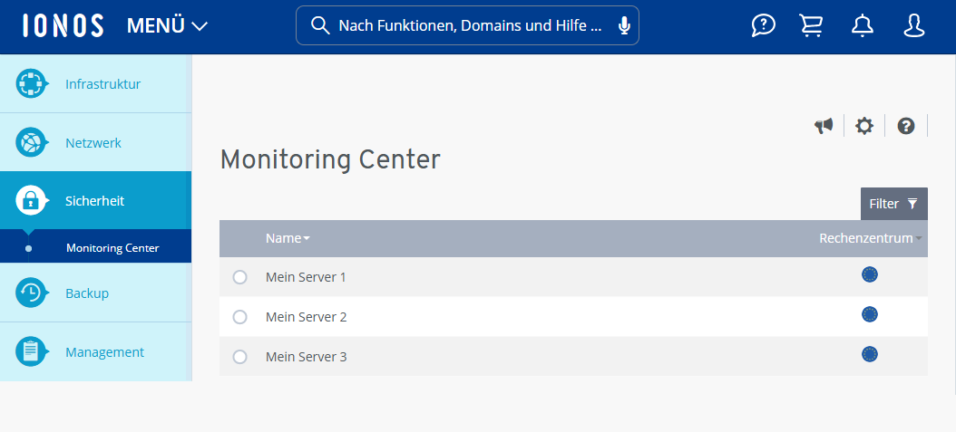Focus the search field for Funktionen, Domains und Hilfe
Viewport: 956px width, 432px height.
click(467, 25)
